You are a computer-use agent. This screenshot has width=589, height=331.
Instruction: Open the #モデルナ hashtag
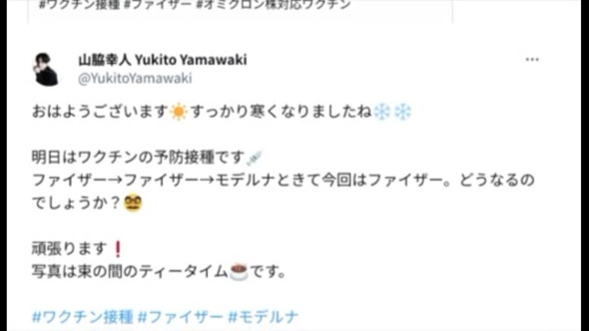[x=263, y=317]
